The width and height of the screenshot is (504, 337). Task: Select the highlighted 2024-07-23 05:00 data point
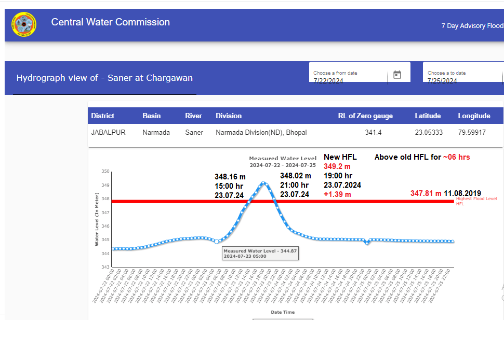click(x=217, y=241)
